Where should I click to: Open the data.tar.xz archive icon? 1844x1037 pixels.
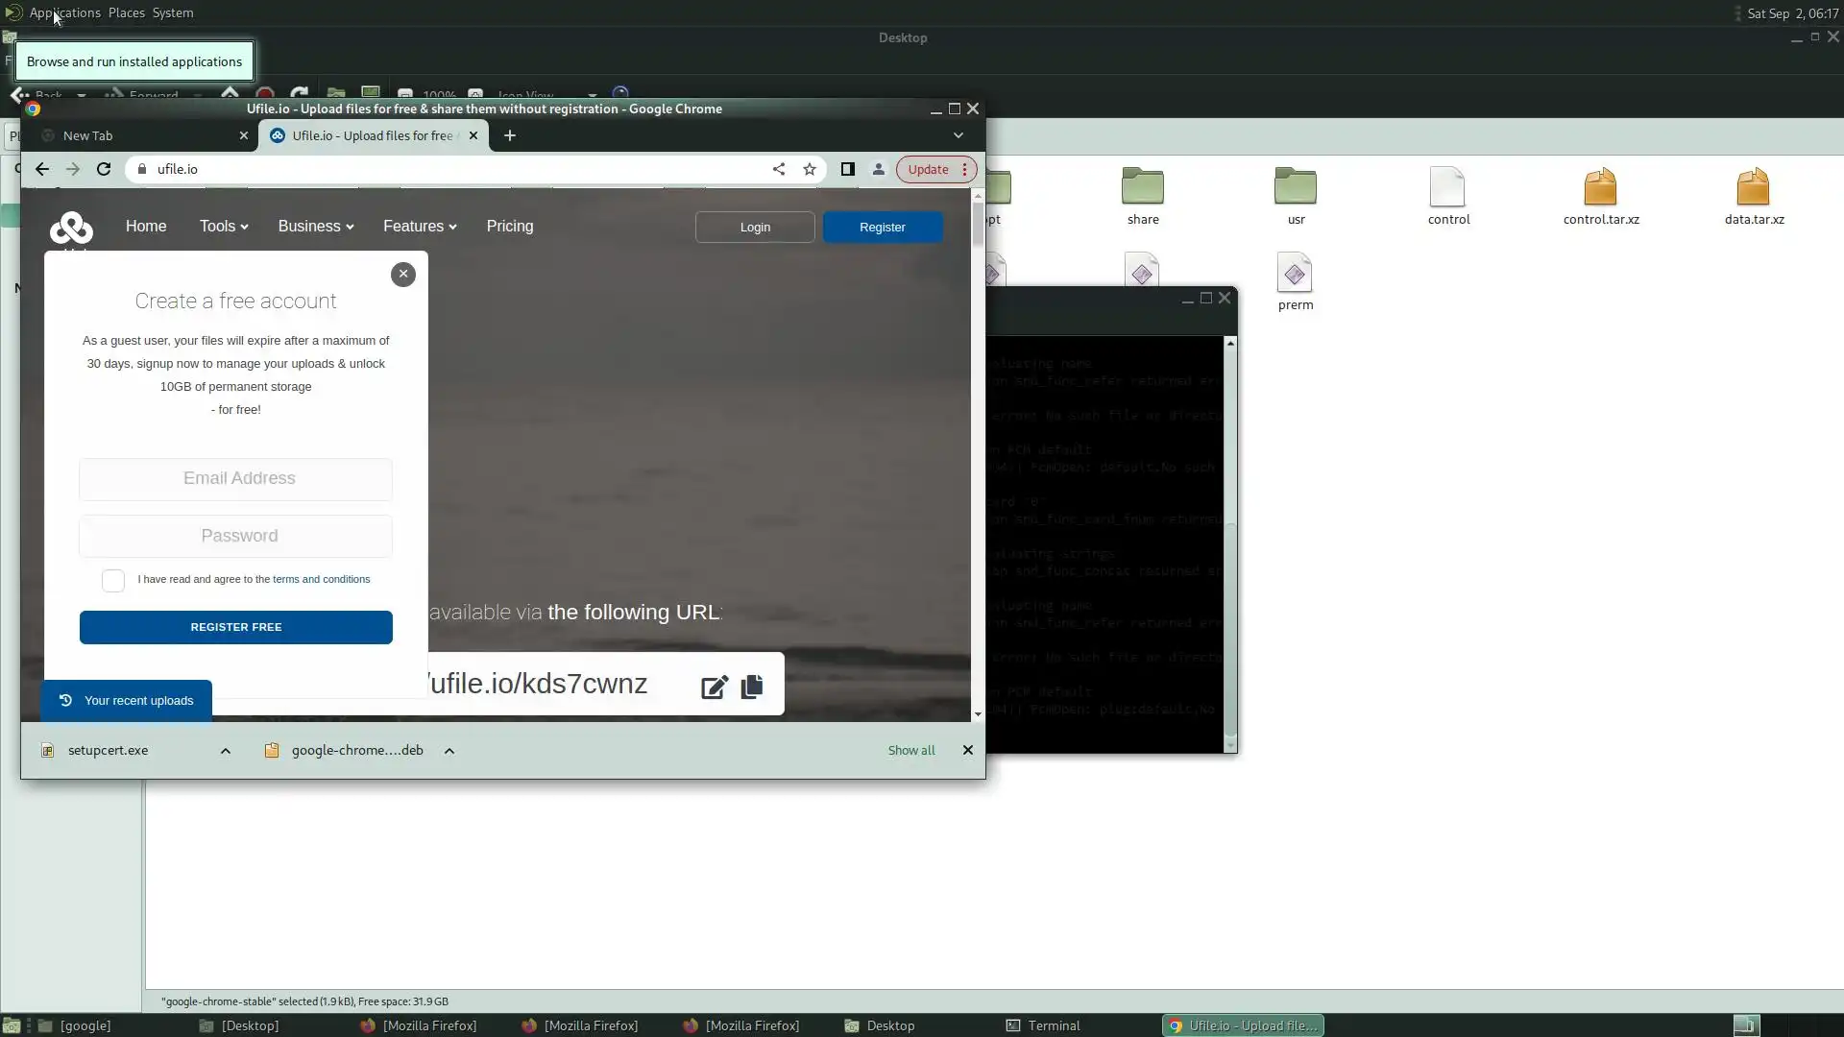pos(1753,188)
